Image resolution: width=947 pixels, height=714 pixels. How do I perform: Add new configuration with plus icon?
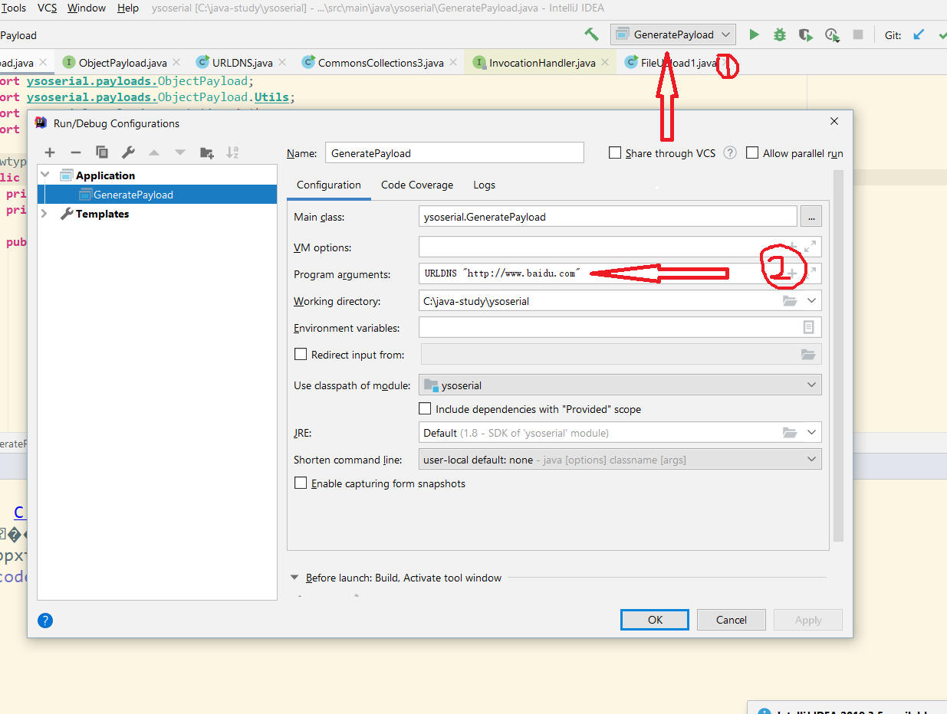pyautogui.click(x=50, y=152)
